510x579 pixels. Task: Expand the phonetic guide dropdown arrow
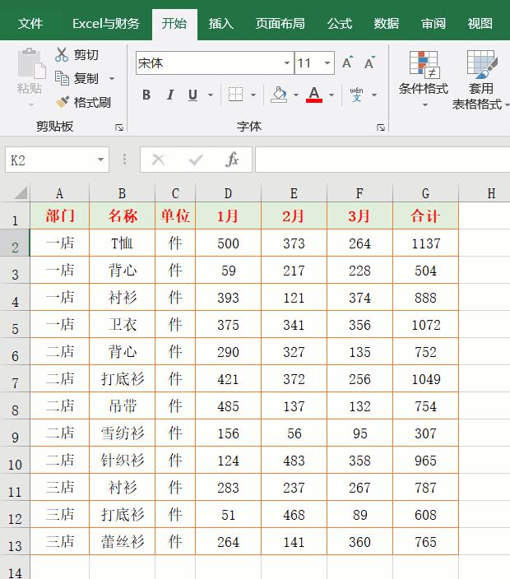tap(374, 95)
